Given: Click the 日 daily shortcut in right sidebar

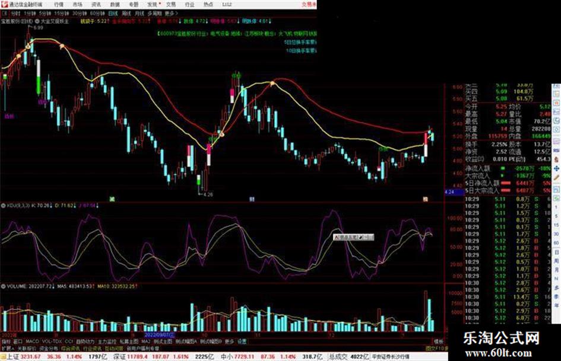Looking at the screenshot, I should [x=556, y=251].
